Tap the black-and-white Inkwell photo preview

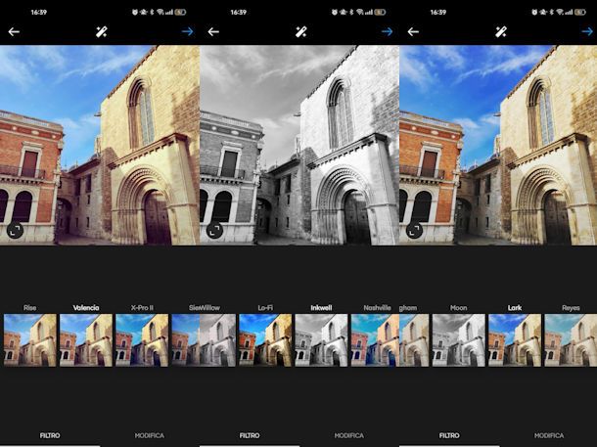pyautogui.click(x=299, y=145)
